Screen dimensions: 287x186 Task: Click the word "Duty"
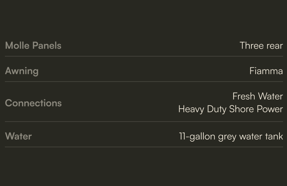tap(217, 109)
